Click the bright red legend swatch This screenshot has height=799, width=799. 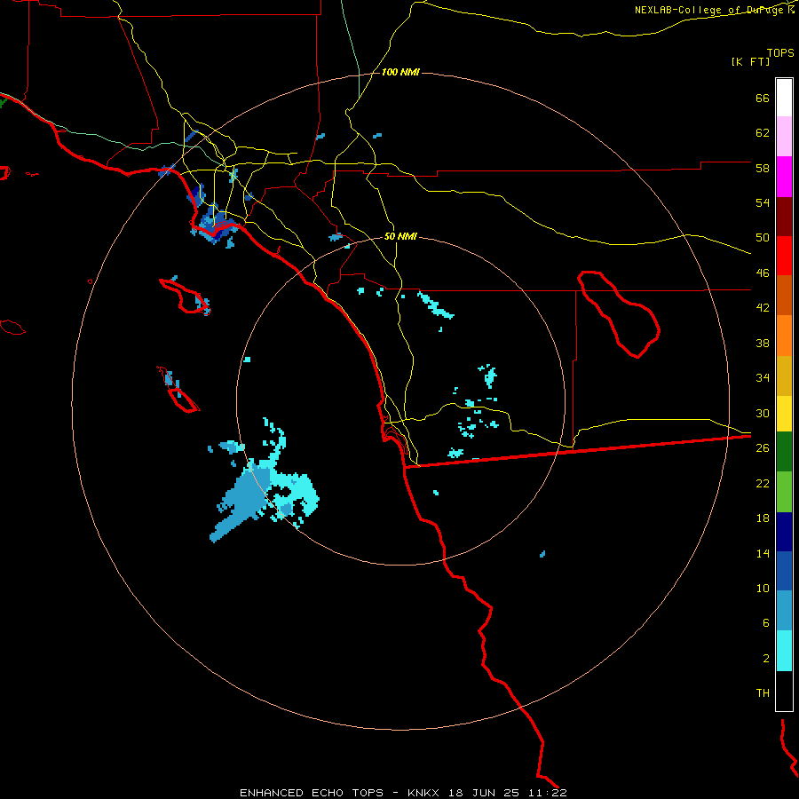point(784,256)
